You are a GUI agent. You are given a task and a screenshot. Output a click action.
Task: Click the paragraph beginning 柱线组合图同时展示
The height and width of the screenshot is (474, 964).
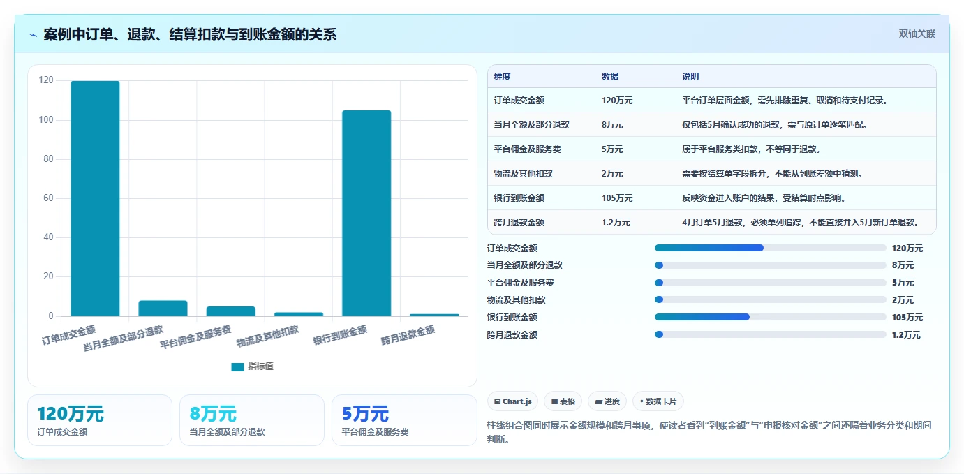(x=709, y=432)
